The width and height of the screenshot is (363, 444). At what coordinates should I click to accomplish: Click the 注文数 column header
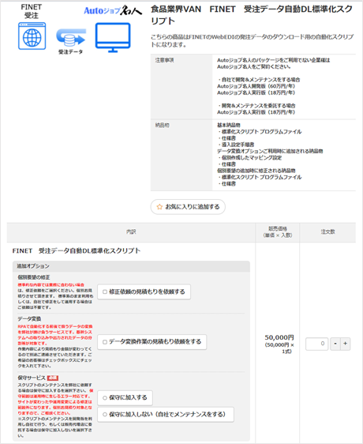click(327, 232)
